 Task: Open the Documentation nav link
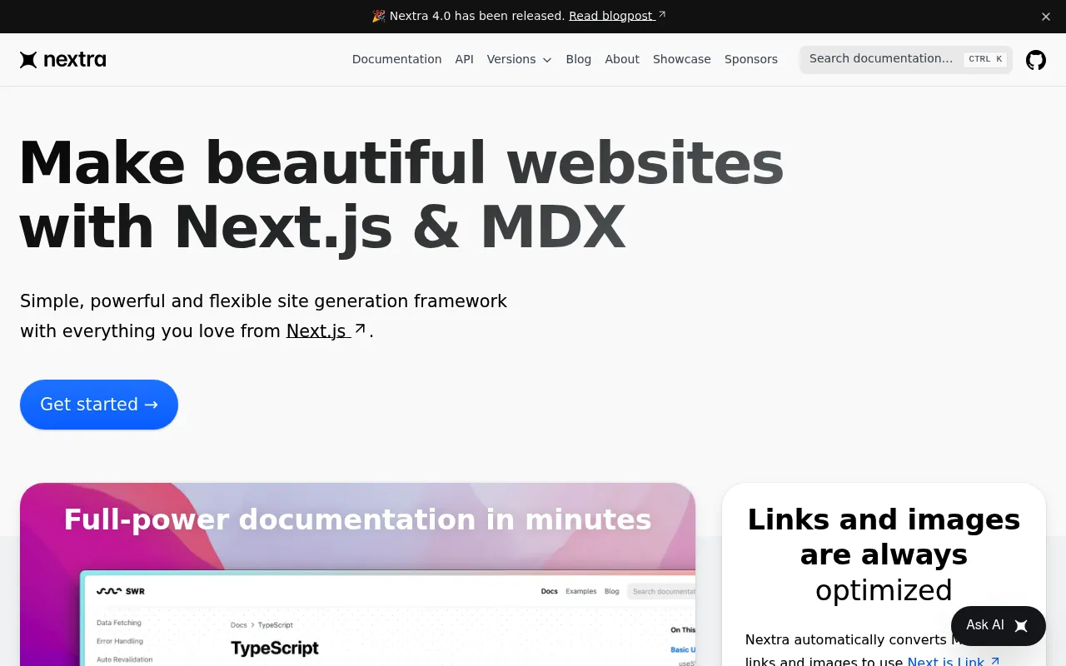(396, 59)
